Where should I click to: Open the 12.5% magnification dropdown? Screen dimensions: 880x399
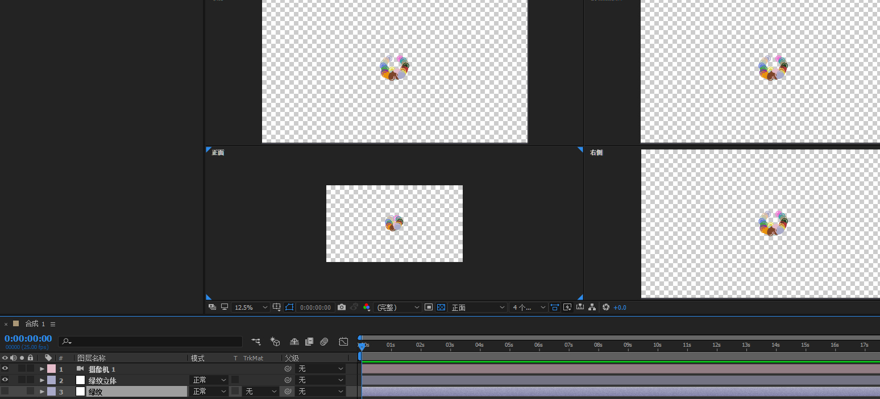coord(251,307)
